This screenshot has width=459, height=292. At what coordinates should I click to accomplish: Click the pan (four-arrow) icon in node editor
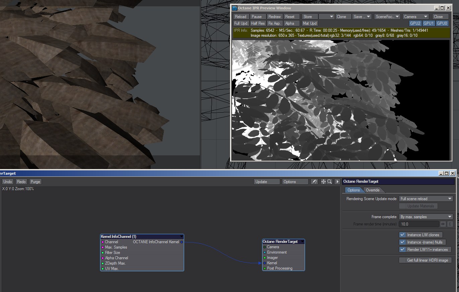click(323, 182)
